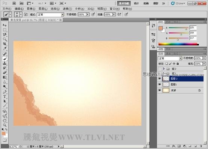
Task: Open the brush mode 正常 dropdown
Action: pos(50,15)
